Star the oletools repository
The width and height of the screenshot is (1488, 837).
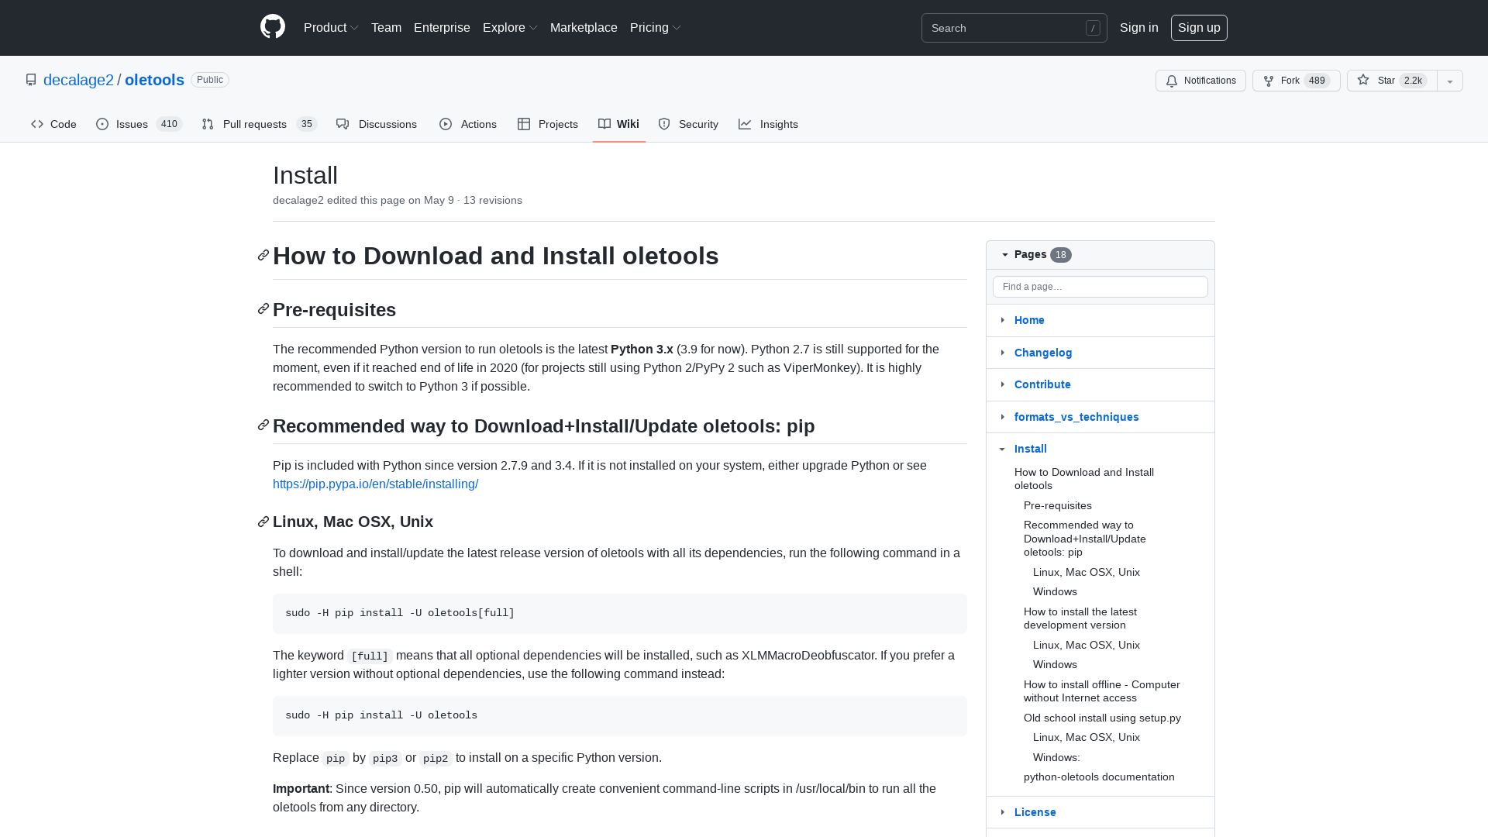(x=1392, y=81)
